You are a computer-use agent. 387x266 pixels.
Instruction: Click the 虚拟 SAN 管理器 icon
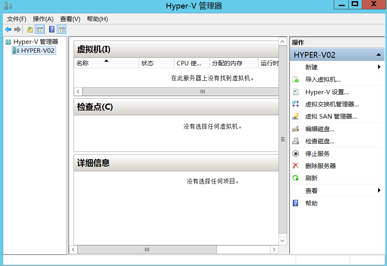[296, 117]
